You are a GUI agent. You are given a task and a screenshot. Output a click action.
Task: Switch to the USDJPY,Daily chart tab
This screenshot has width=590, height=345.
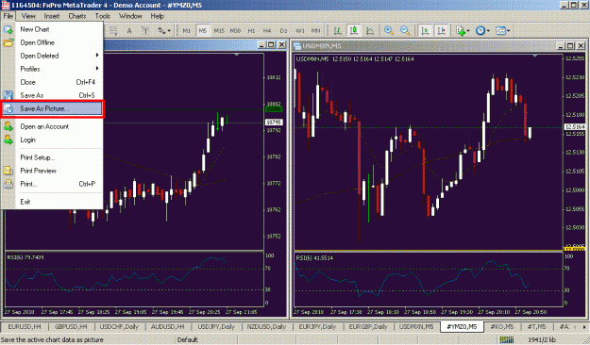[x=216, y=326]
